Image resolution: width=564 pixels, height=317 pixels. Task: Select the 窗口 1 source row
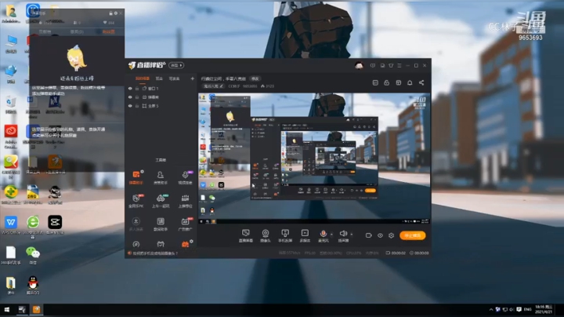click(161, 89)
